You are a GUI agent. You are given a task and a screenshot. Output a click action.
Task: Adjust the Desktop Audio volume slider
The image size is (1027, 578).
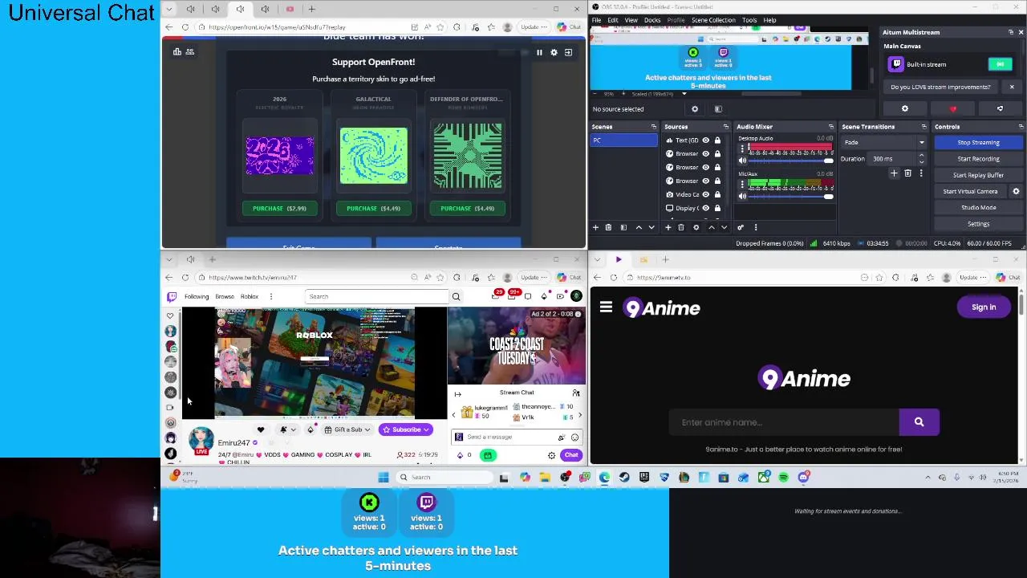(790, 161)
